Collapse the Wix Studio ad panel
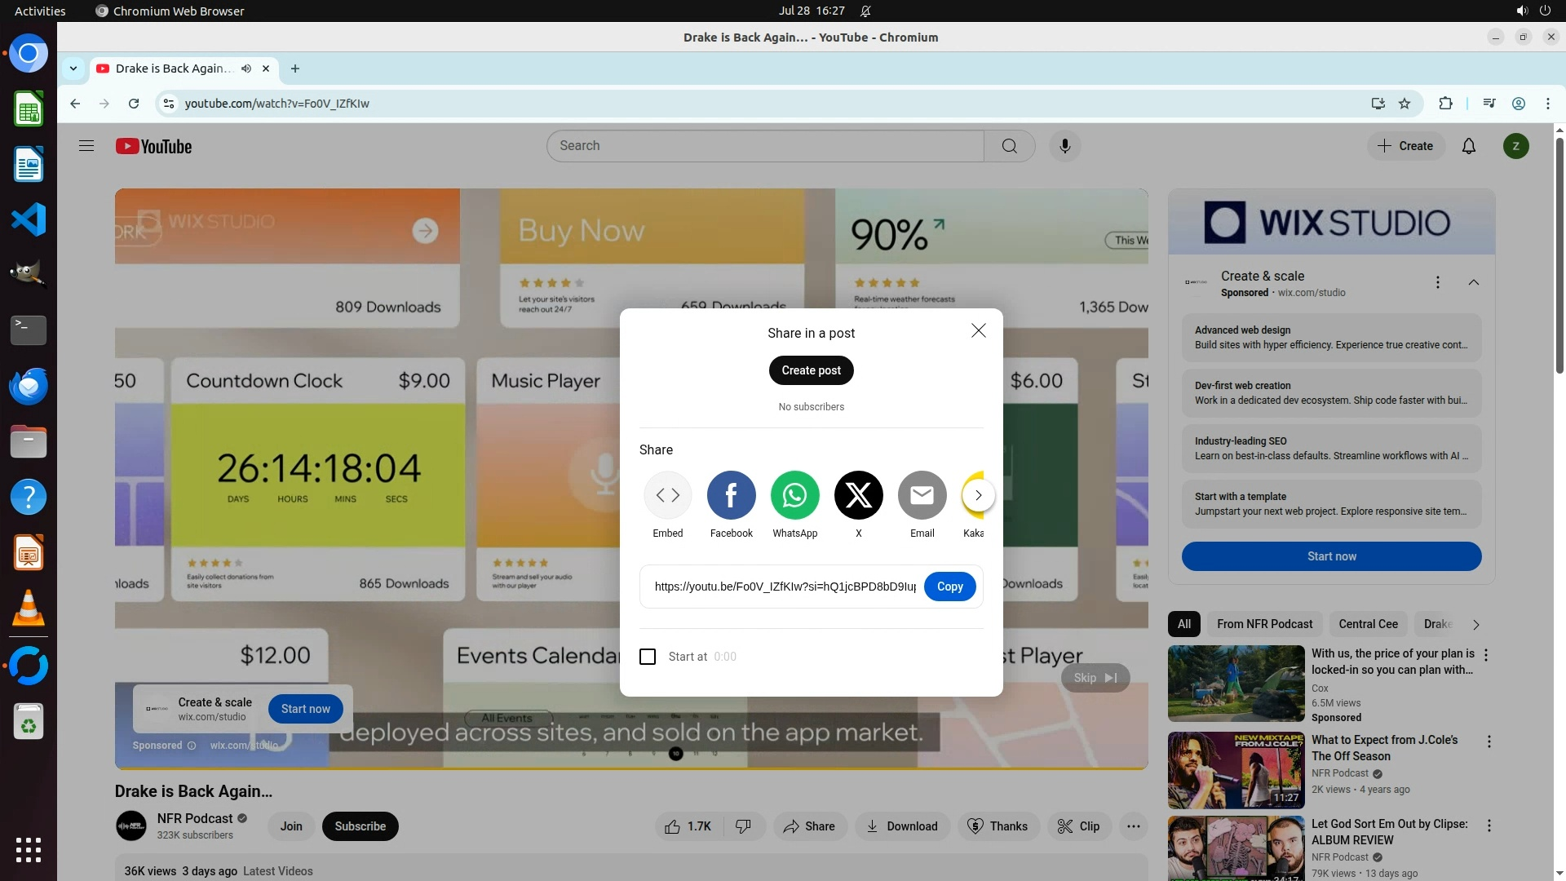Screen dimensions: 1566x881 pos(1473,282)
